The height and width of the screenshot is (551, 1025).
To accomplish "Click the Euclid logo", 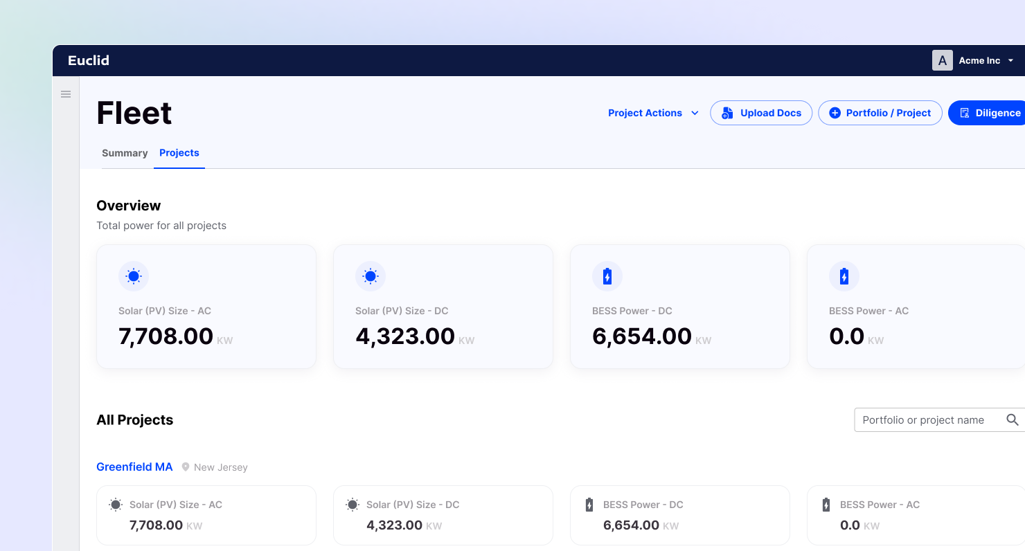I will coord(89,60).
